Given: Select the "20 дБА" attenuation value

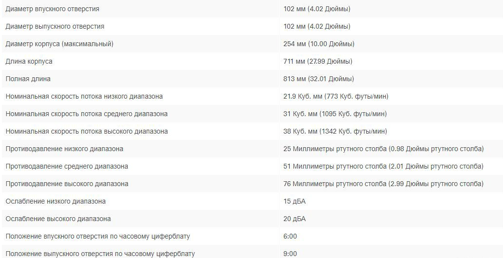Looking at the screenshot, I should click(294, 219).
